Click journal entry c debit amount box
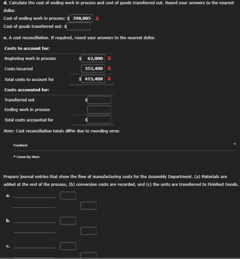Viewport: 240px width, 259px height. click(68, 246)
